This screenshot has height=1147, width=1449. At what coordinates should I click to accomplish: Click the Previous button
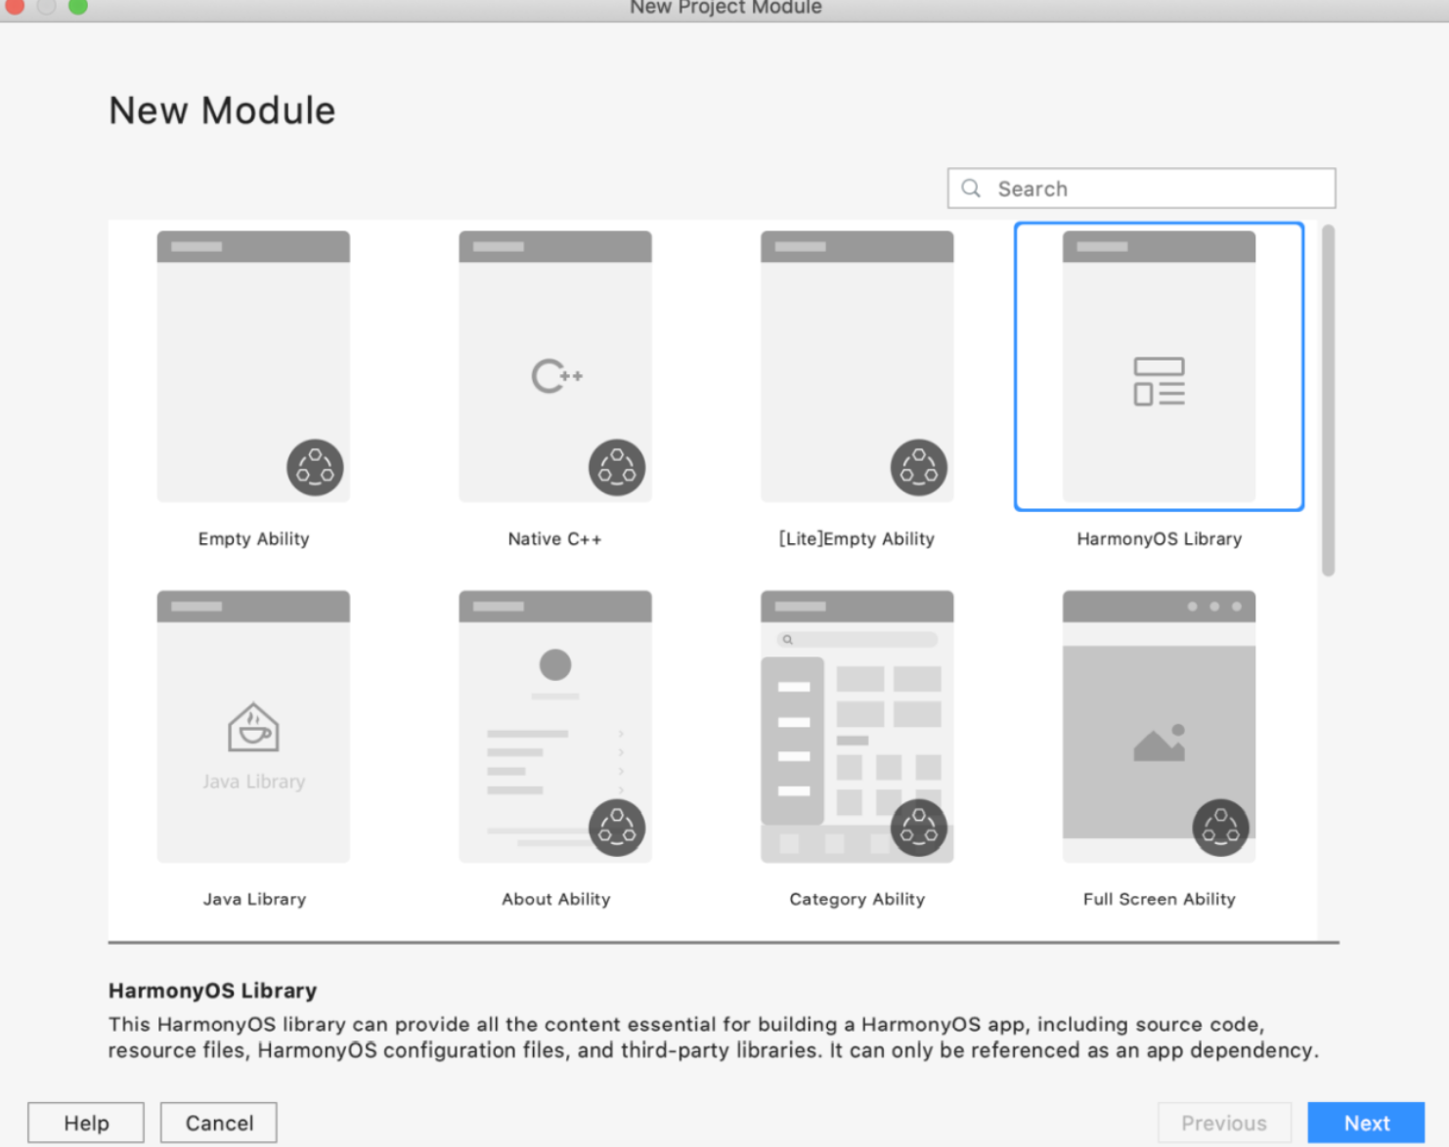1224,1123
